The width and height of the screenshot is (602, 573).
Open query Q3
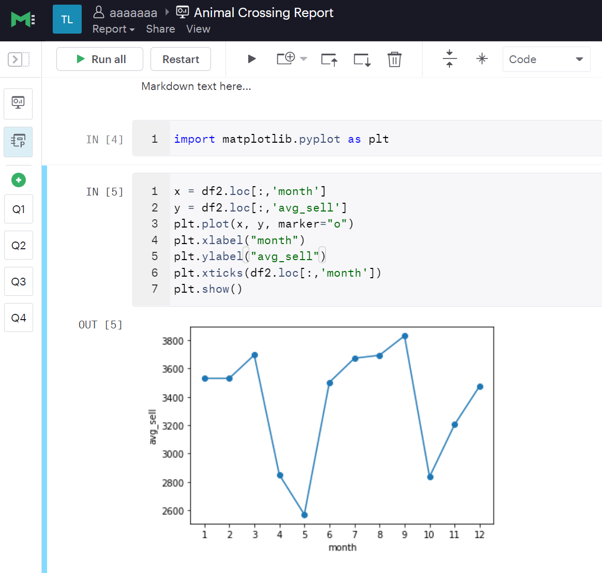pyautogui.click(x=19, y=281)
